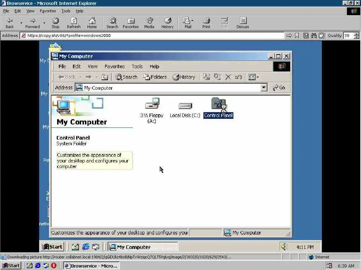Open the Mail button dropdown arrow
Image resolution: width=361 pixels, height=270 pixels.
click(x=192, y=21)
